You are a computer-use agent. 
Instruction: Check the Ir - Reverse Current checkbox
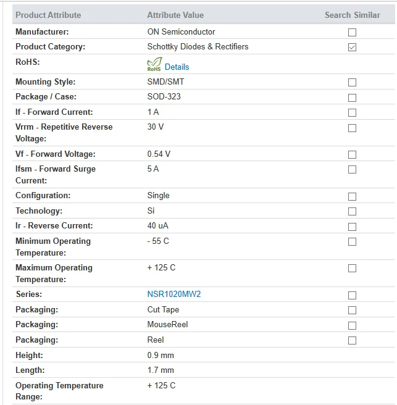(352, 227)
